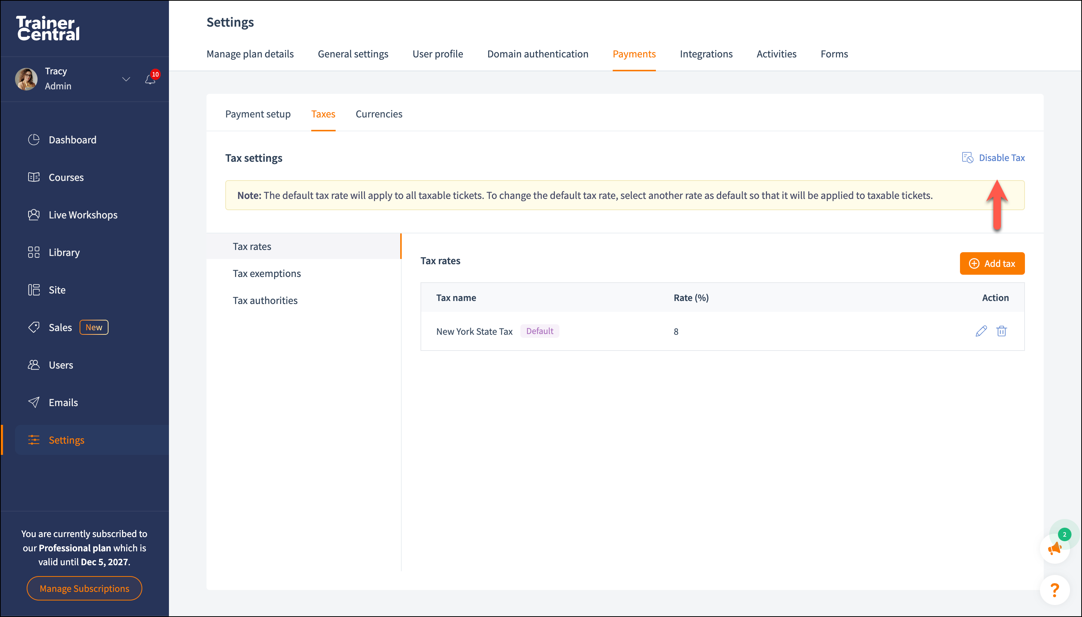Screen dimensions: 1082x617
Task: Click the Add tax button
Action: coord(992,263)
